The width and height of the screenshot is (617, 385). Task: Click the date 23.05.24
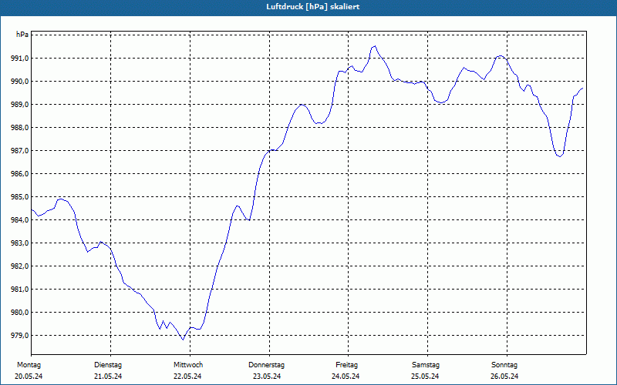coord(267,377)
